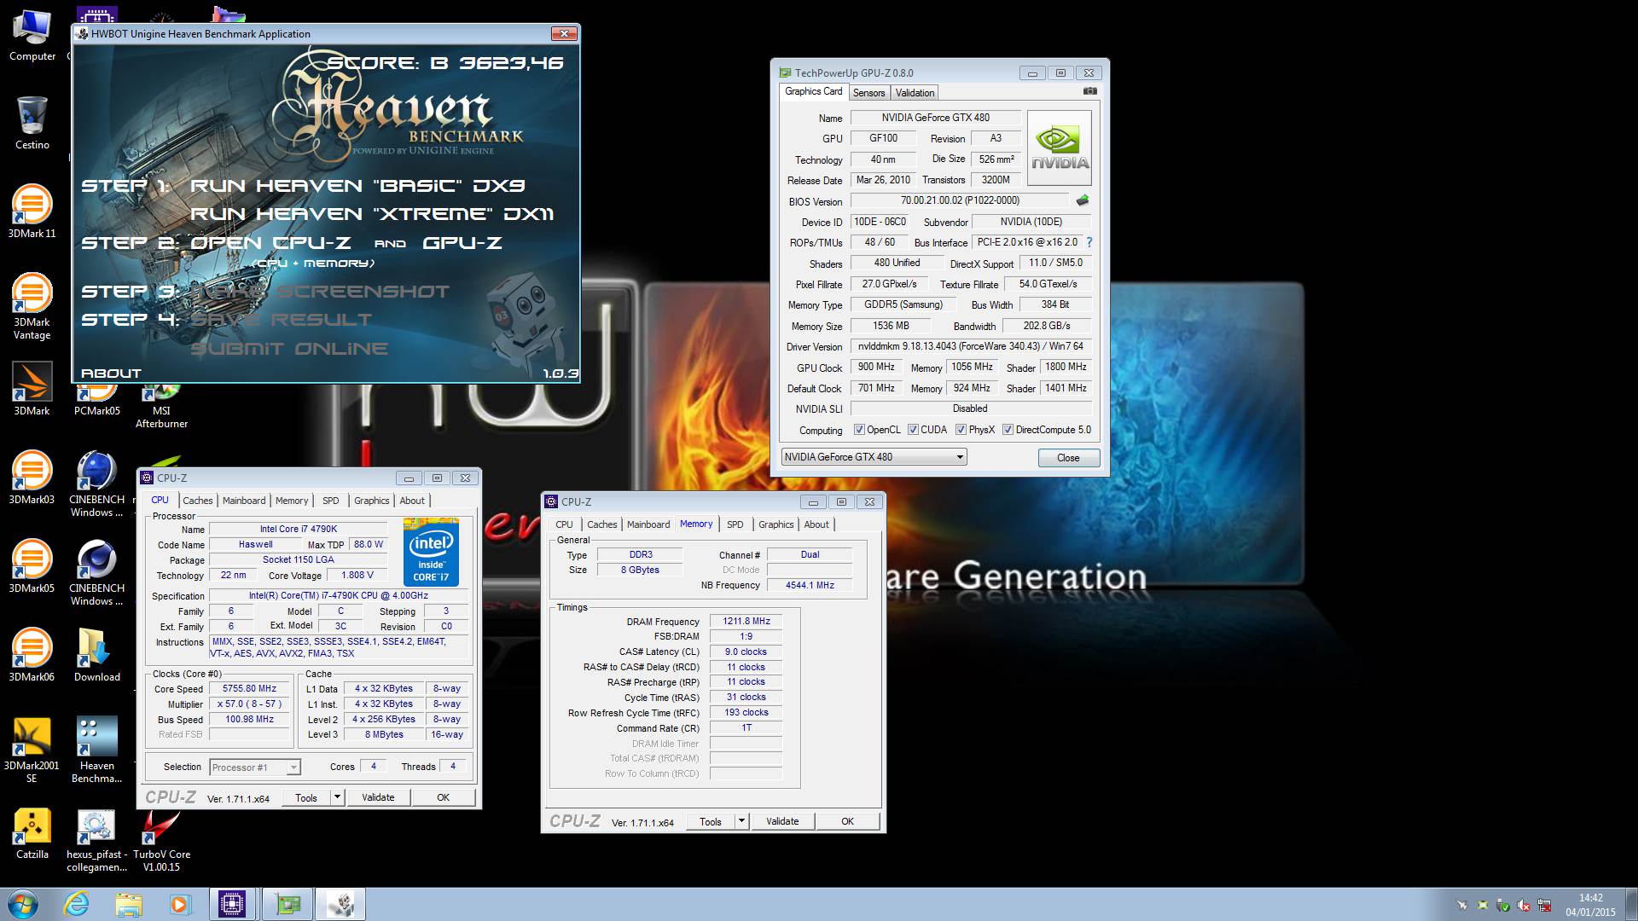1638x921 pixels.
Task: Click Run Heaven "Basic" DX9 step
Action: point(357,186)
